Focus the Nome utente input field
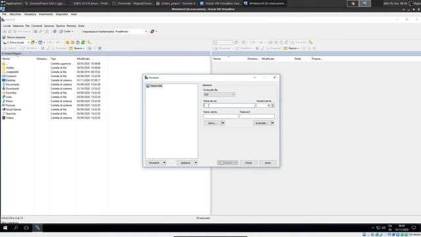 [221, 117]
